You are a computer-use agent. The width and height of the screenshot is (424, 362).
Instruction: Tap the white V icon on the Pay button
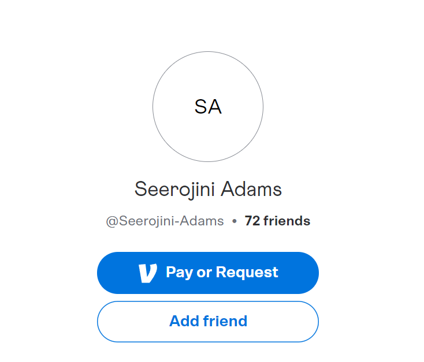click(x=148, y=273)
